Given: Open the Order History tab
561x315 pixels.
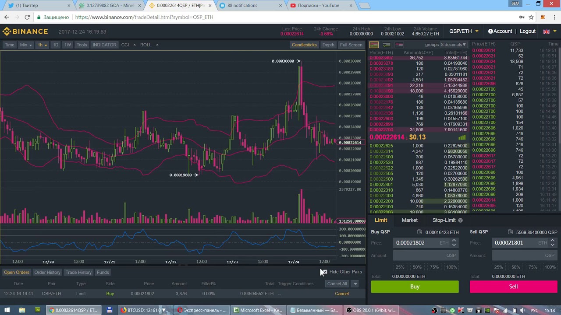Looking at the screenshot, I should point(47,272).
